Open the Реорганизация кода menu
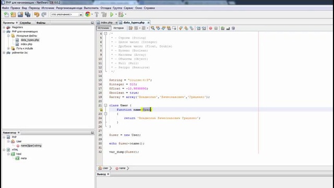Screen dimensions: 334x188 (69, 8)
